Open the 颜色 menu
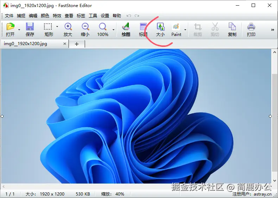This screenshot has width=278, height=198. click(x=45, y=16)
